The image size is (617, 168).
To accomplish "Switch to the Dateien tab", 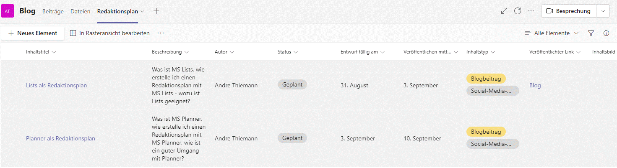I will pyautogui.click(x=80, y=11).
